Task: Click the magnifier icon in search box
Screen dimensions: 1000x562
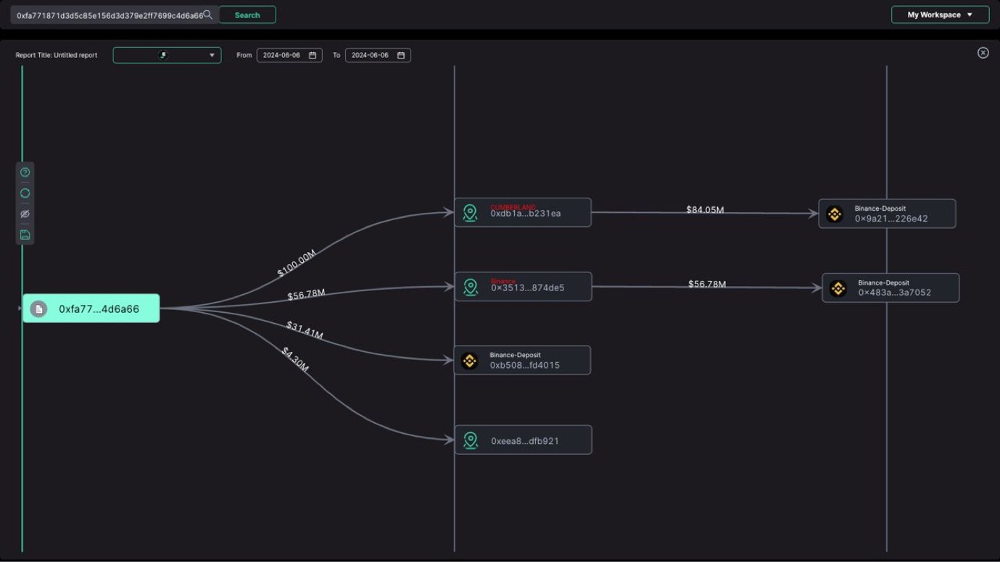Action: click(208, 14)
